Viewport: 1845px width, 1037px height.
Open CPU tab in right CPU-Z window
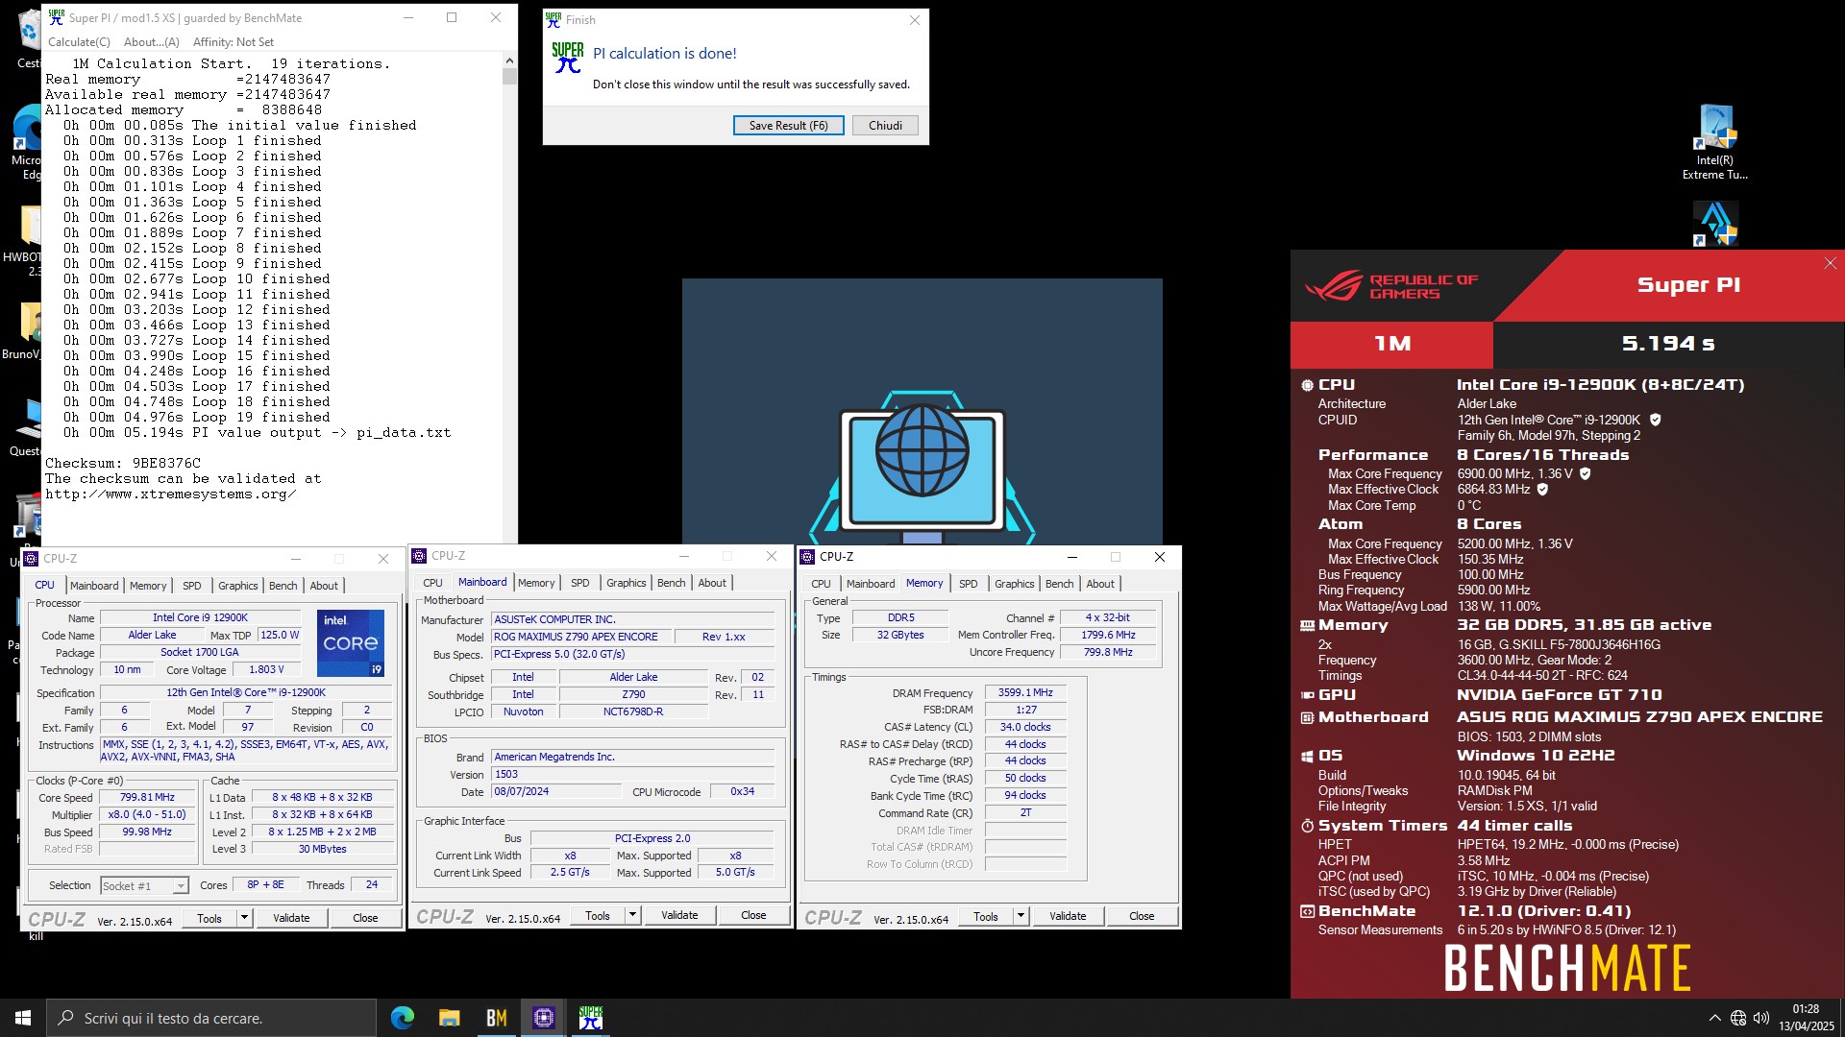[x=821, y=584]
